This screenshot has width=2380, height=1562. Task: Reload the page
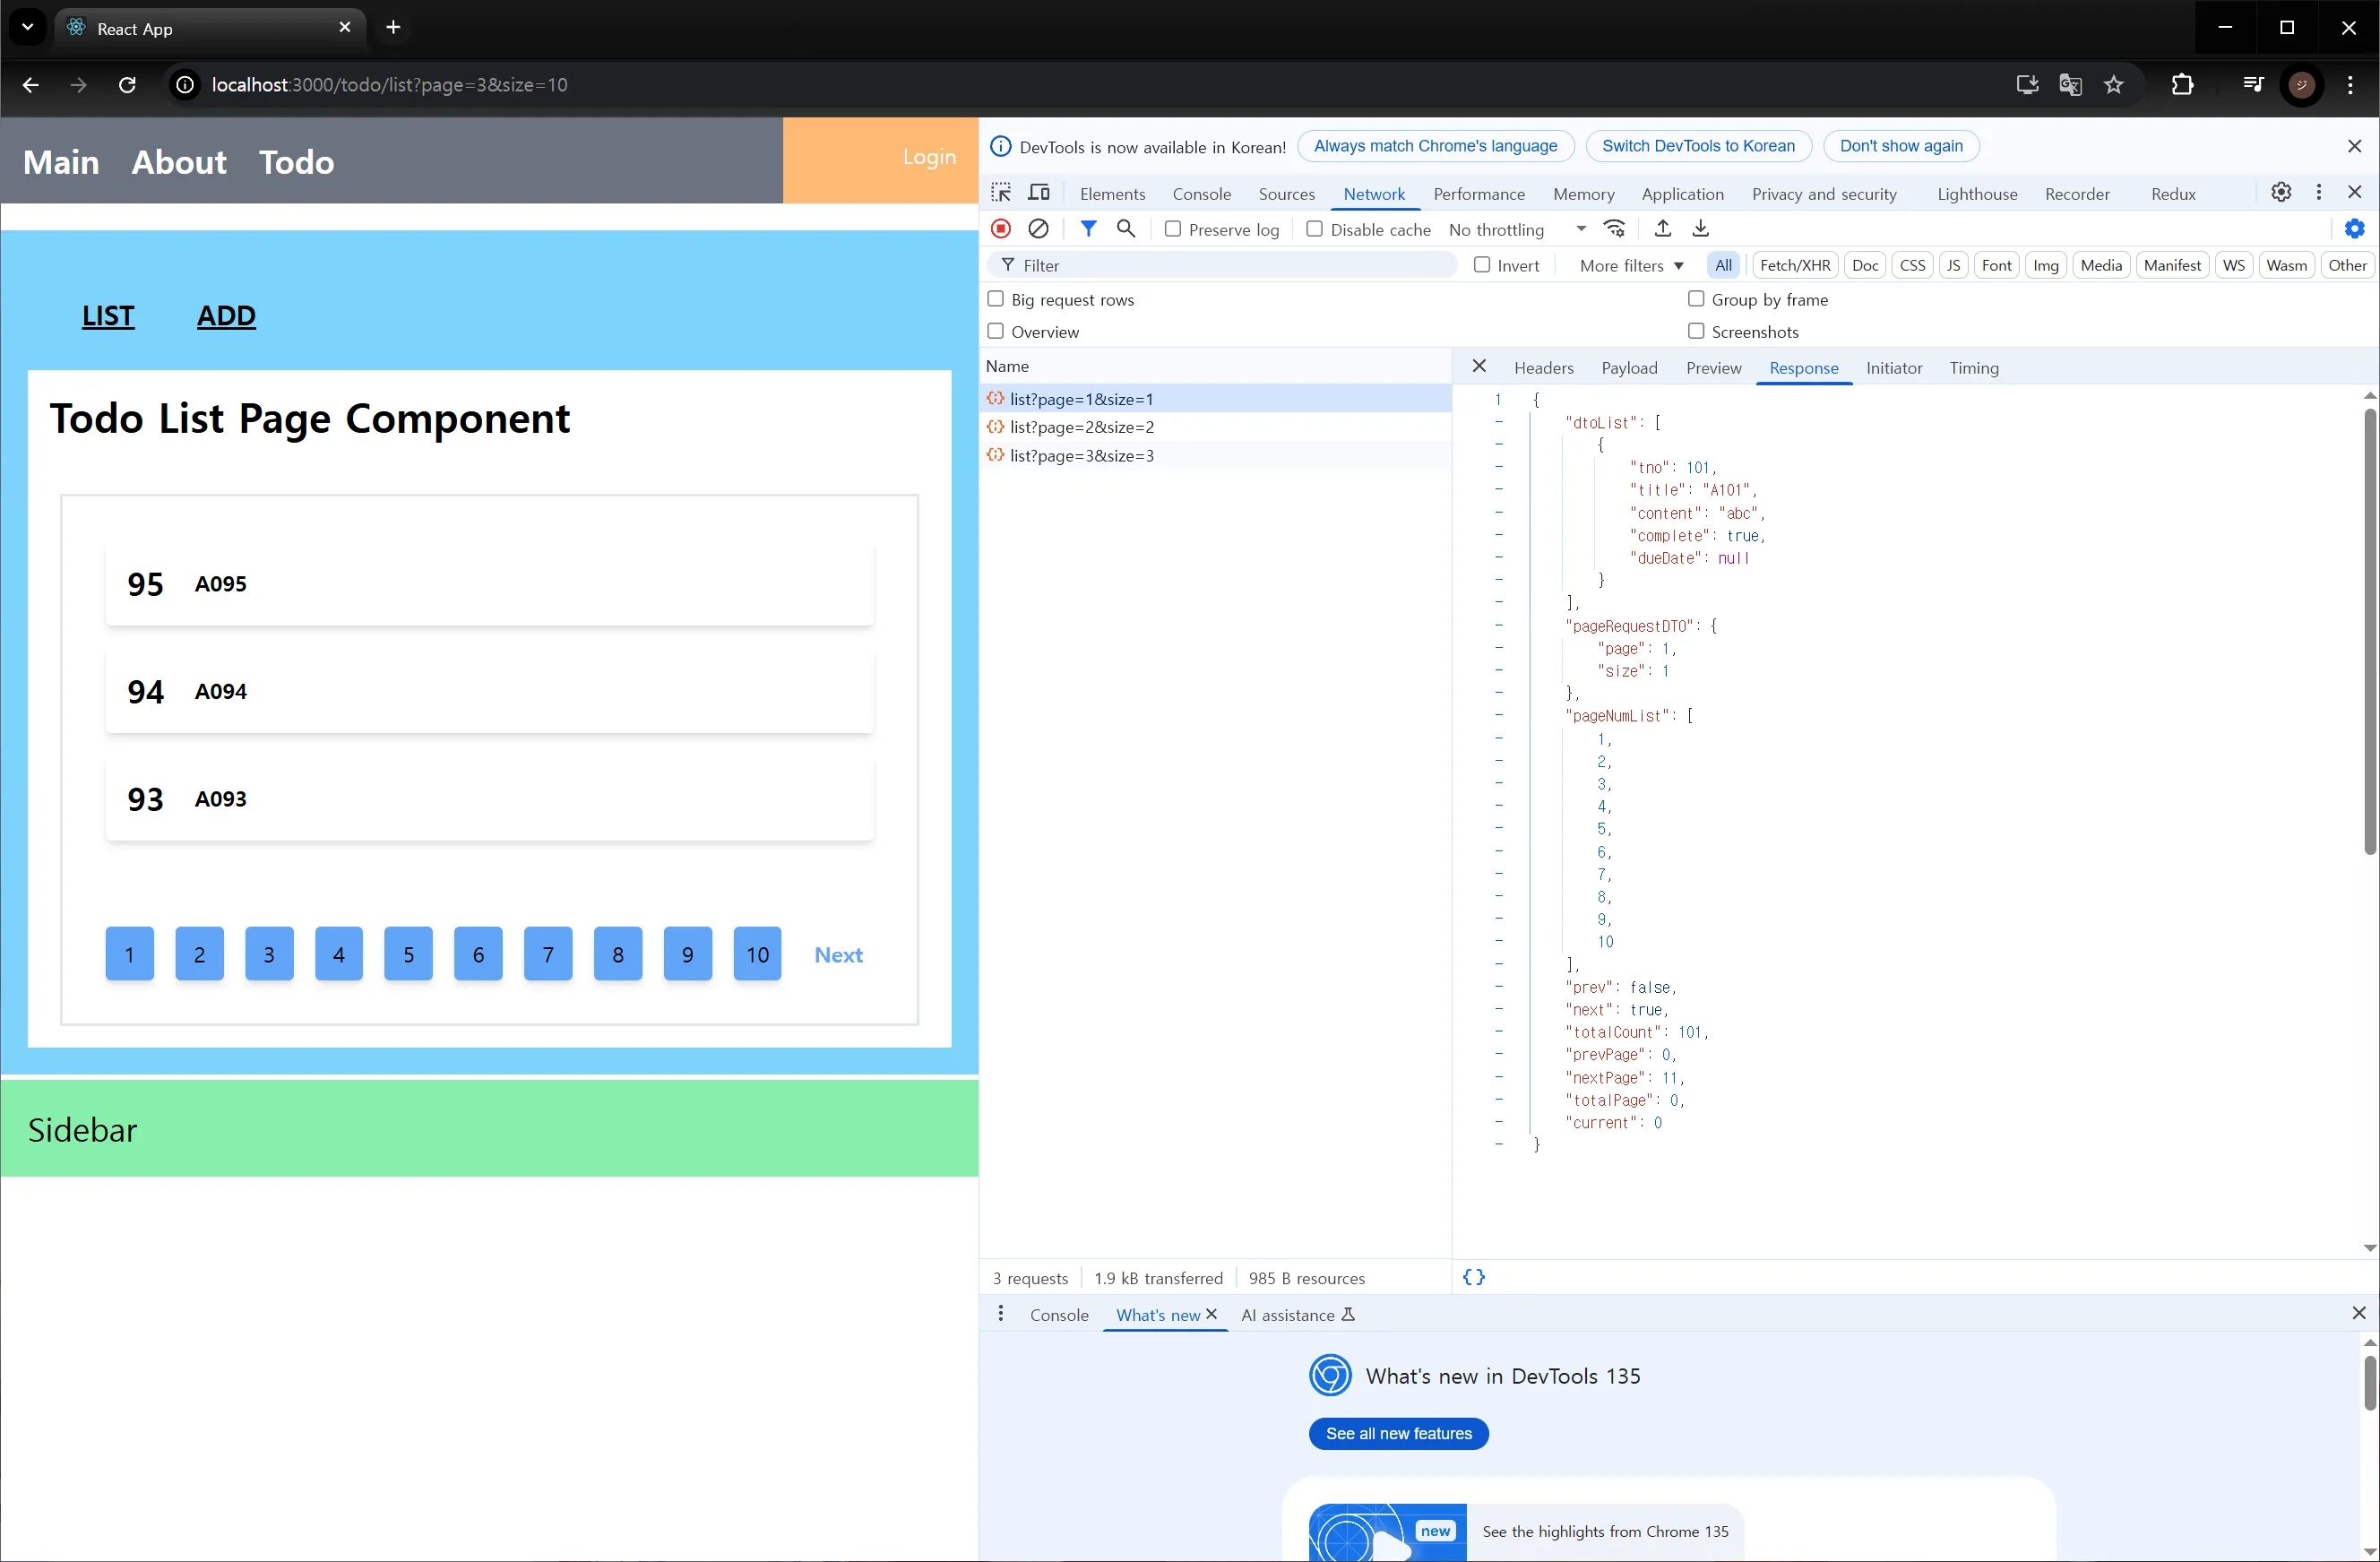[127, 85]
